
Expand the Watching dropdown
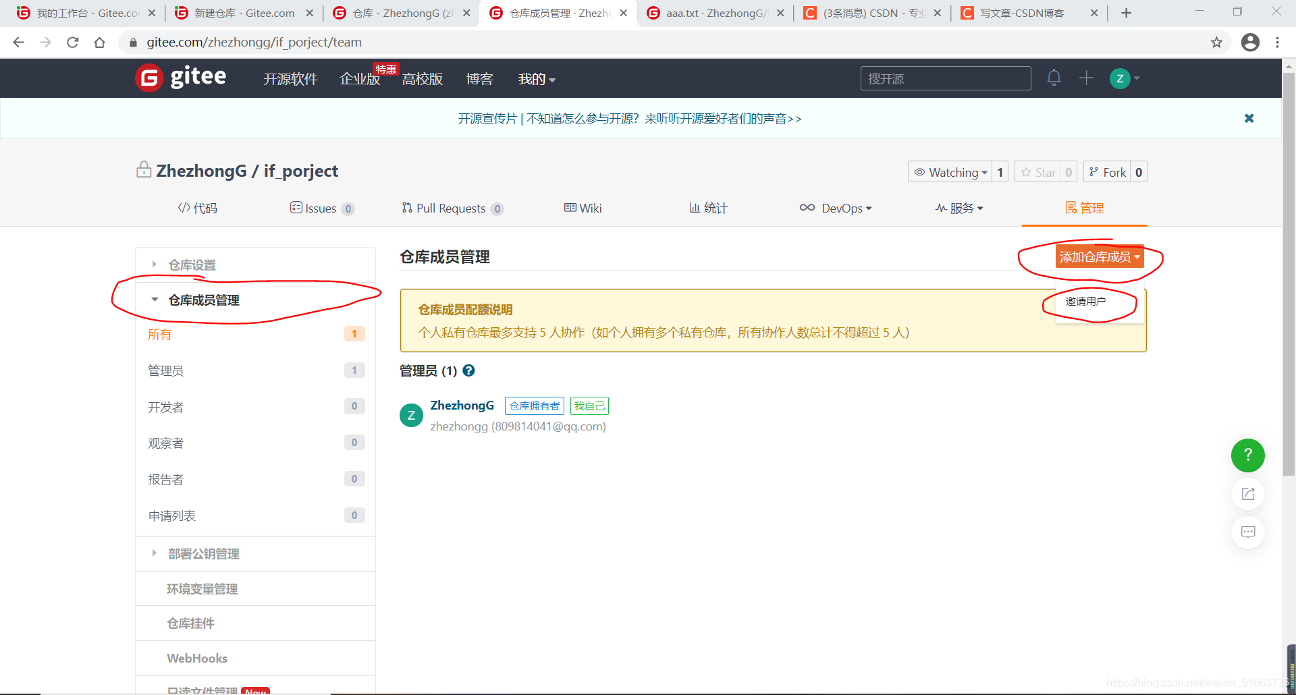[950, 172]
